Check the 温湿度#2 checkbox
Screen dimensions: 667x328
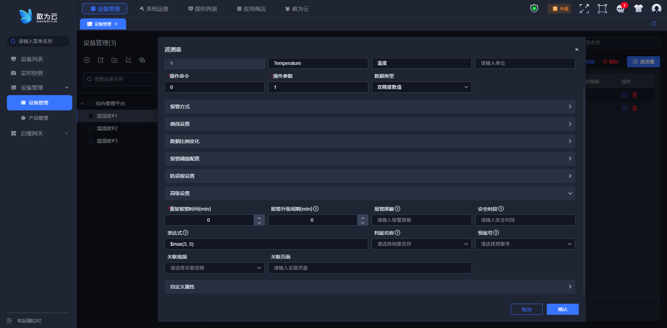91,128
